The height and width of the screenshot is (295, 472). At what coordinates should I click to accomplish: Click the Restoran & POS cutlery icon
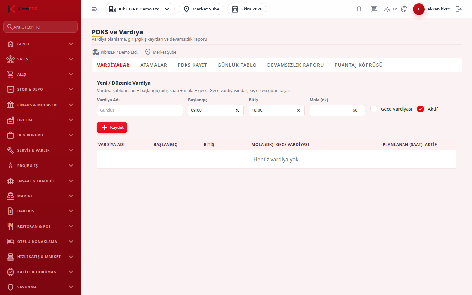10,226
